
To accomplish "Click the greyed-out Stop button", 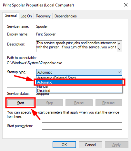I will tap(50, 103).
